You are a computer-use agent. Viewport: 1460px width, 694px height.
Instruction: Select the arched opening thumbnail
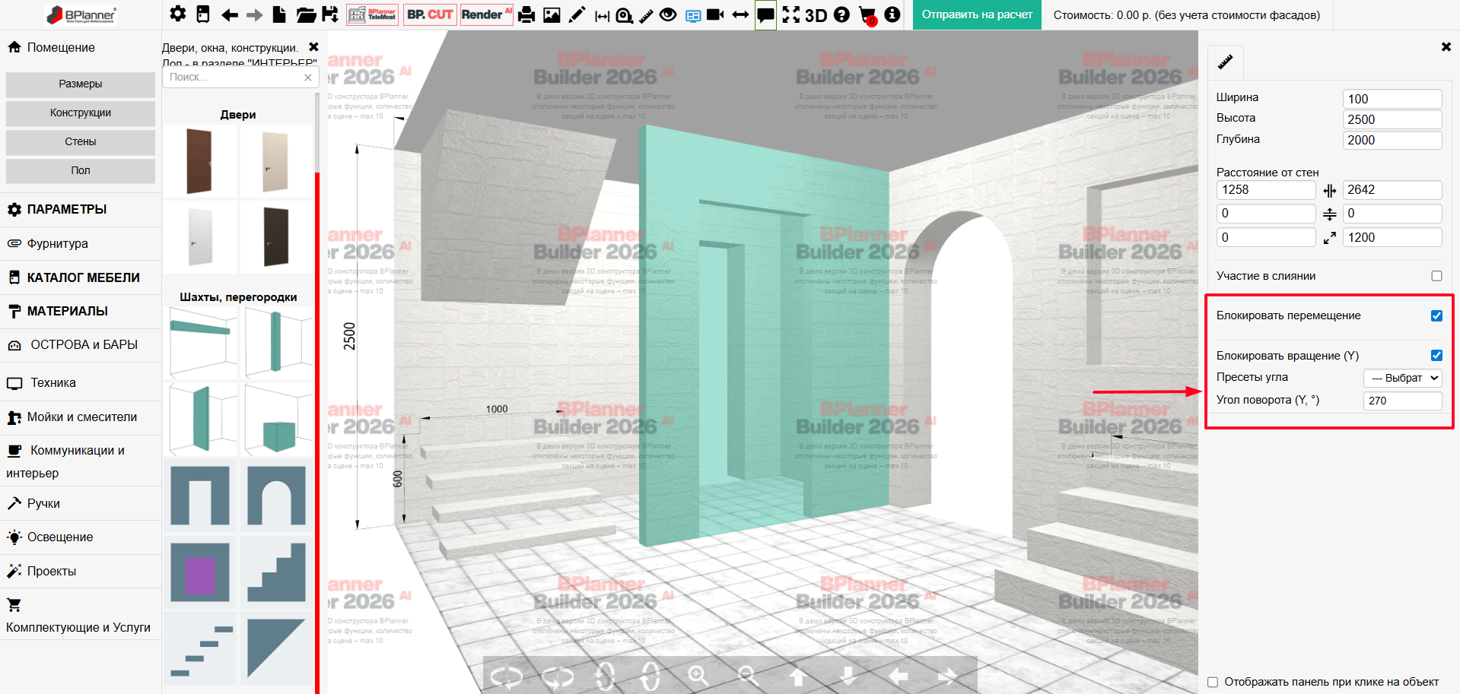(x=276, y=496)
